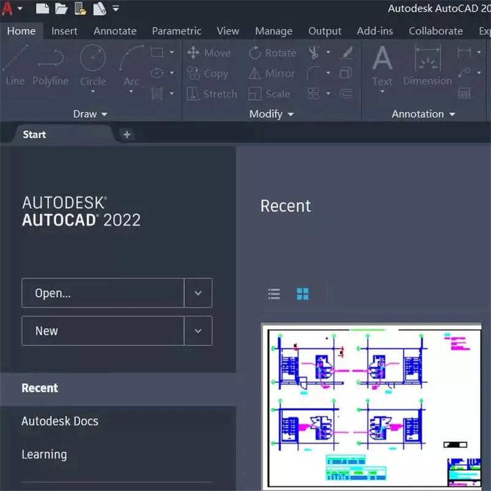Activate the Copy command
The width and height of the screenshot is (491, 491).
coord(210,74)
